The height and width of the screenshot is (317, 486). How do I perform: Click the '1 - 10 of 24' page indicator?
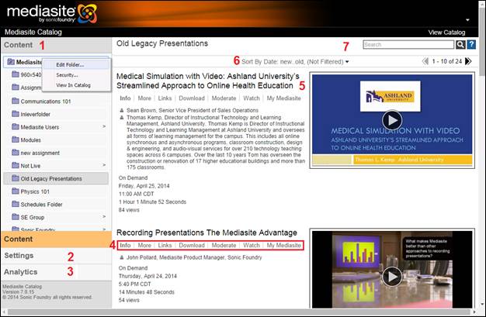(447, 61)
